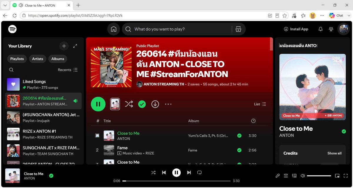Open browser media control icon
Screen dimensions: 353x188
294,16
